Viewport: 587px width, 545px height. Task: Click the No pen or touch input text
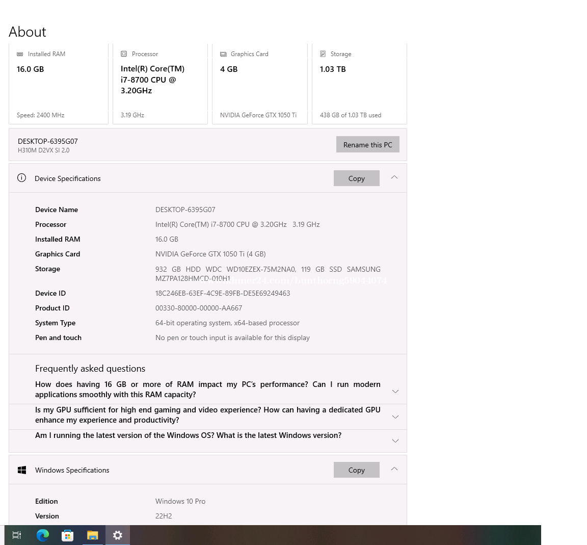232,338
